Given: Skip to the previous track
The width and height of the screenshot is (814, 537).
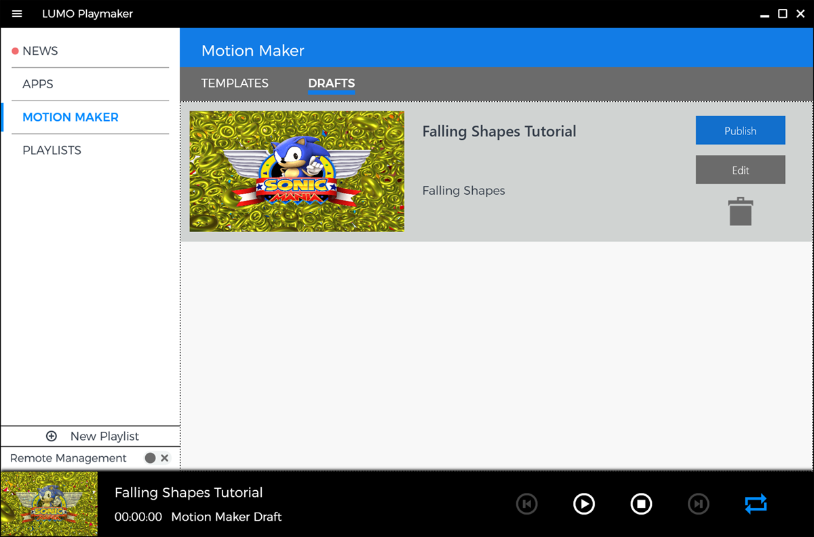Looking at the screenshot, I should [526, 504].
